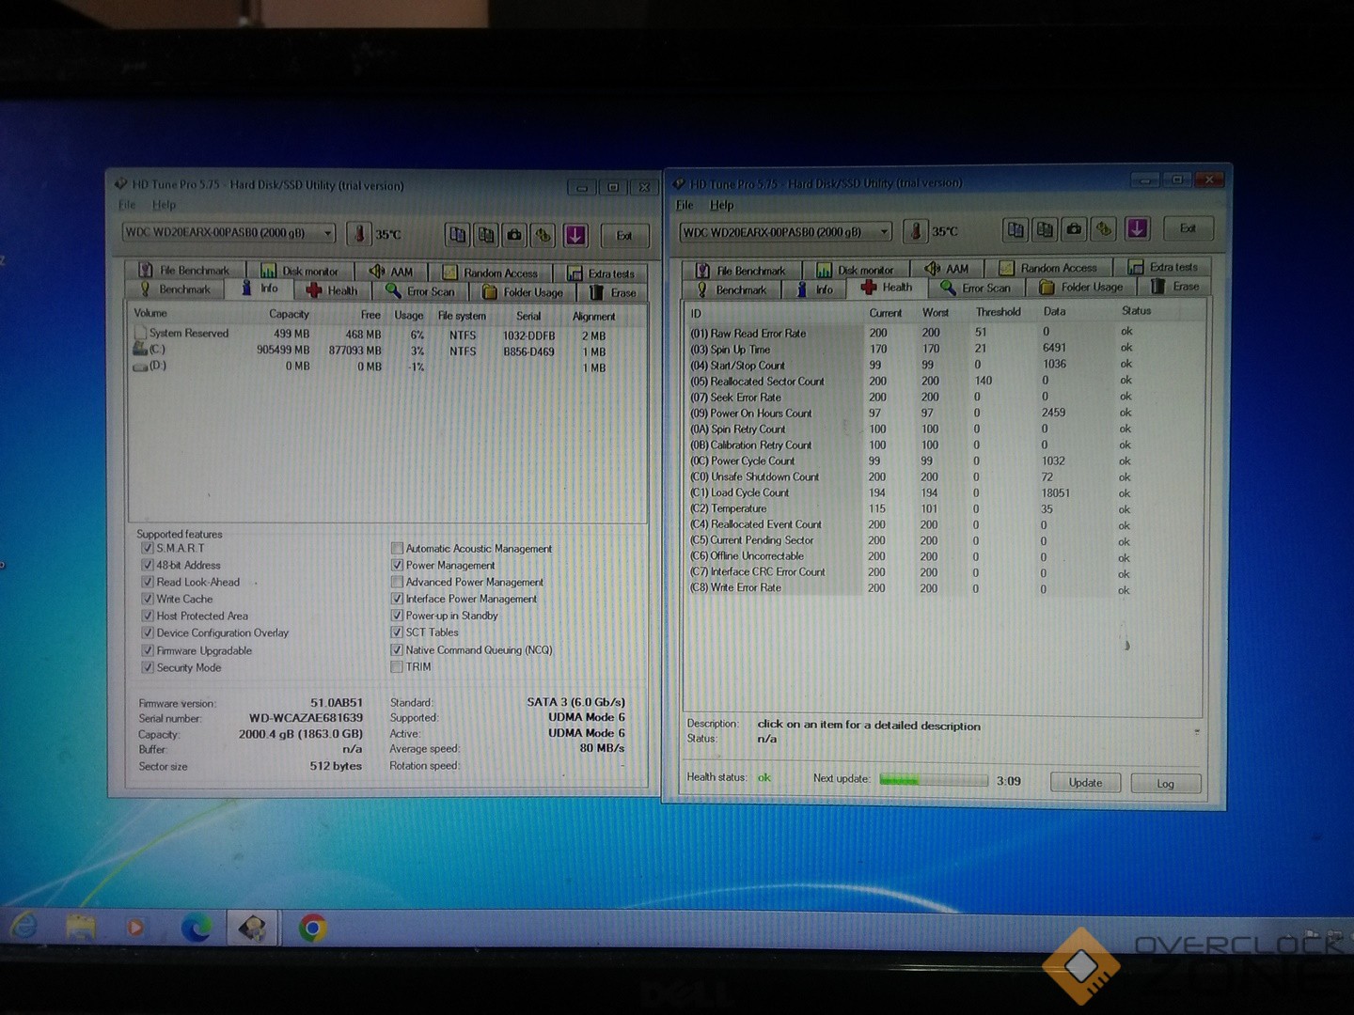Click thermometer icon in right HD Tune window
Viewport: 1354px width, 1015px height.
[x=915, y=230]
